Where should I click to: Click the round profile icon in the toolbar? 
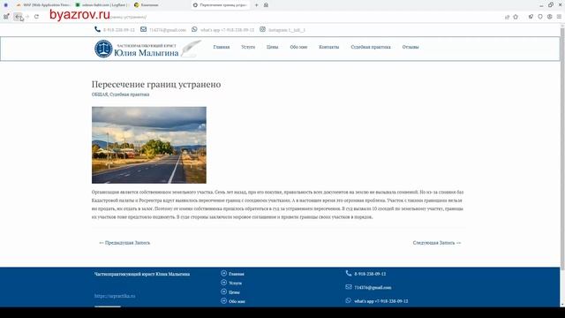pyautogui.click(x=549, y=17)
